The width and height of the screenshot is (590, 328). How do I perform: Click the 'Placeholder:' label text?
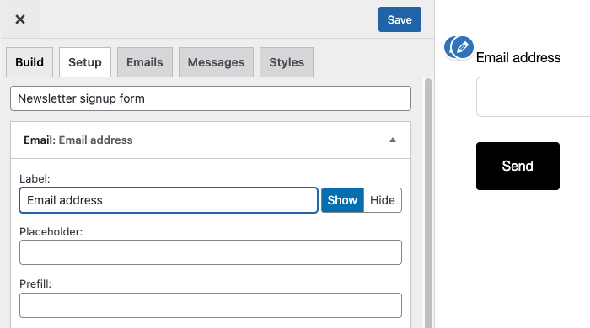coord(51,232)
